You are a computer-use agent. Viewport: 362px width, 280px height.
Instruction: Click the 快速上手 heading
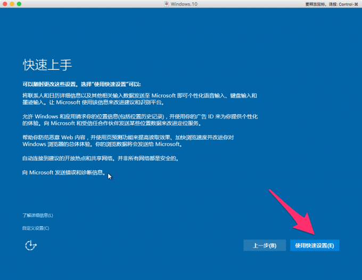pyautogui.click(x=47, y=65)
